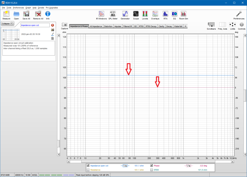Viewport: 247px width, 177px height.
Task: Change trace colour with pen icon
Action: 52,34
